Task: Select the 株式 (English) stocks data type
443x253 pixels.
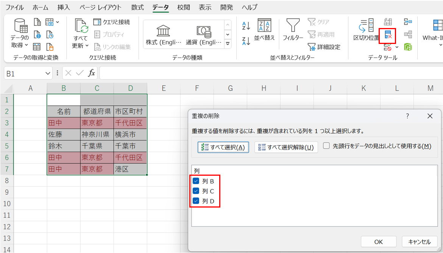Action: (164, 35)
